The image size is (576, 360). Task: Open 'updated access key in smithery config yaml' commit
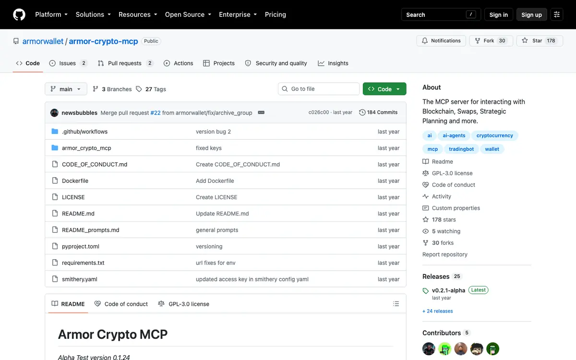[252, 279]
